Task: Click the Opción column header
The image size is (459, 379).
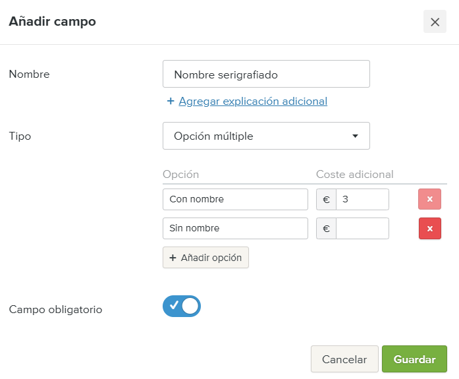Action: pos(180,174)
